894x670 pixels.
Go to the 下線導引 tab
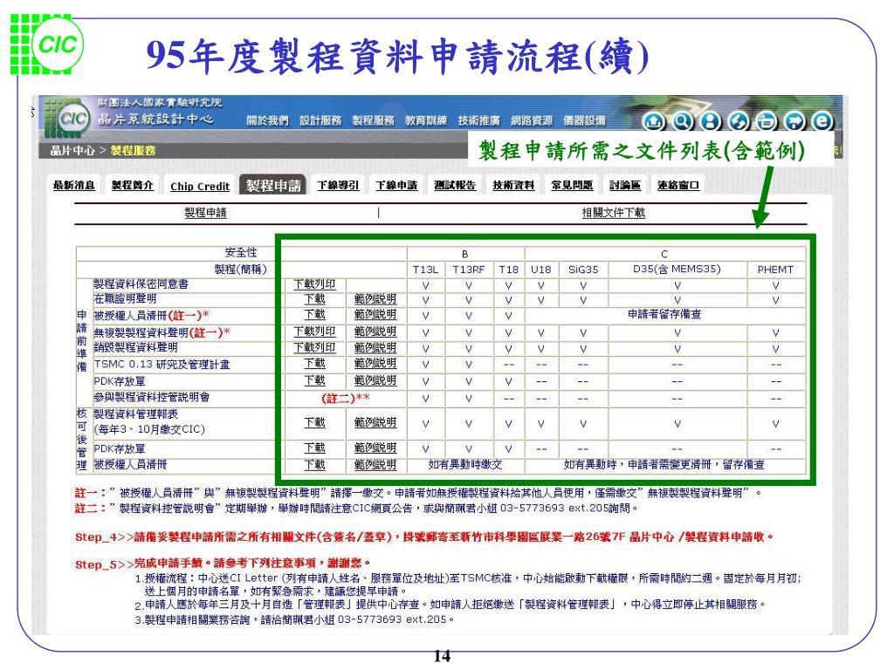coord(338,185)
